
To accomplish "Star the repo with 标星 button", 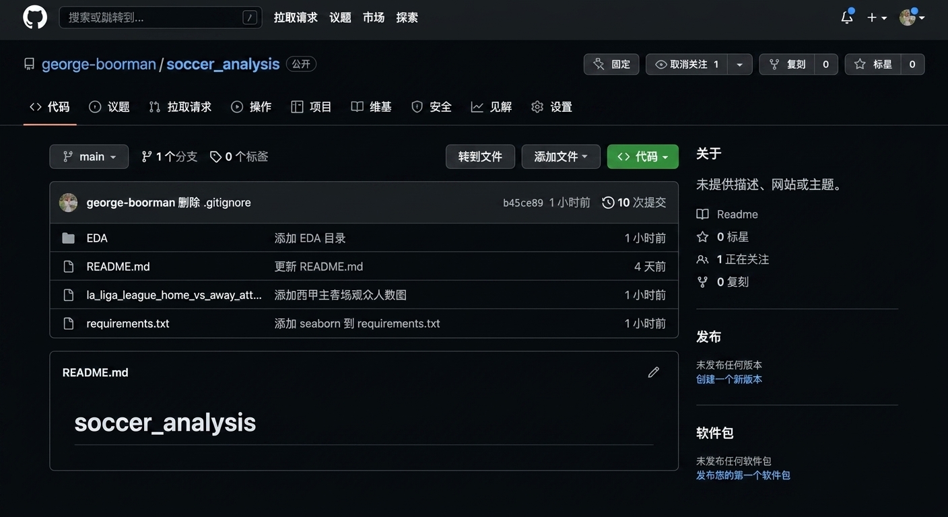I will point(873,64).
